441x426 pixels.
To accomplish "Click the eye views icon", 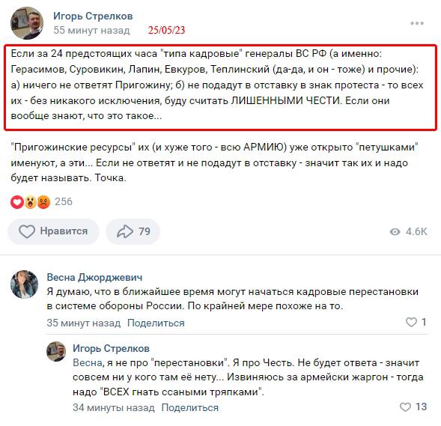I will 395,231.
